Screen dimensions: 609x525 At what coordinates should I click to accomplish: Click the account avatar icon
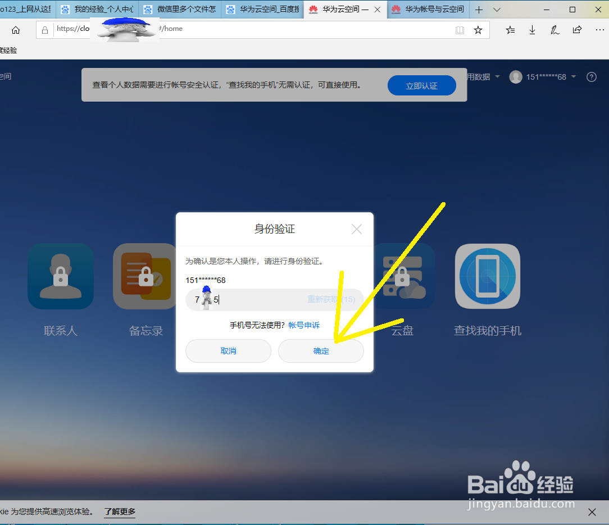(x=516, y=77)
